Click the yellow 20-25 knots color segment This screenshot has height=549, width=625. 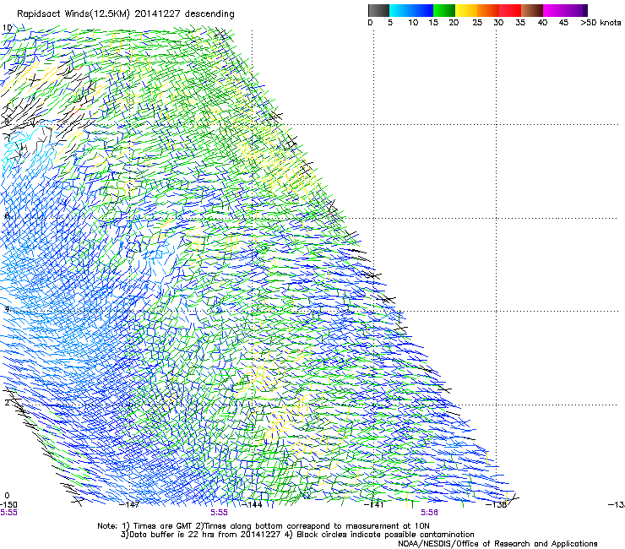pyautogui.click(x=466, y=10)
